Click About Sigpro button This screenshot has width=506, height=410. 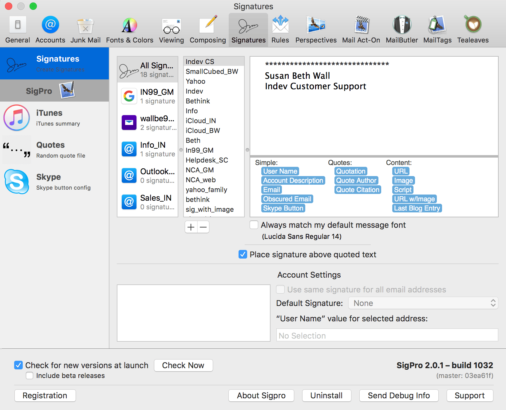pyautogui.click(x=261, y=396)
